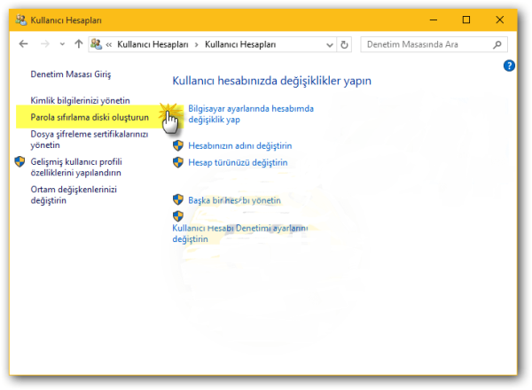
Task: Expand the address bar history dropdown
Action: pyautogui.click(x=329, y=45)
